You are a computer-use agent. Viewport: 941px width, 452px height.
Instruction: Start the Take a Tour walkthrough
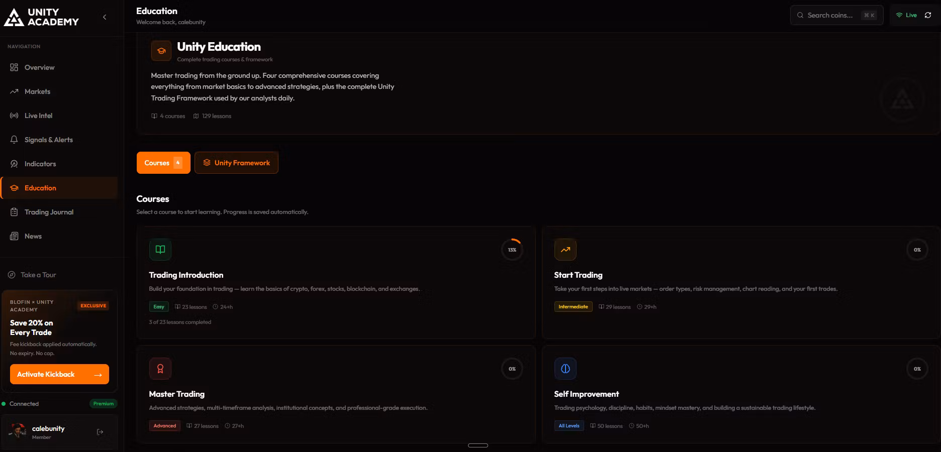pyautogui.click(x=38, y=275)
